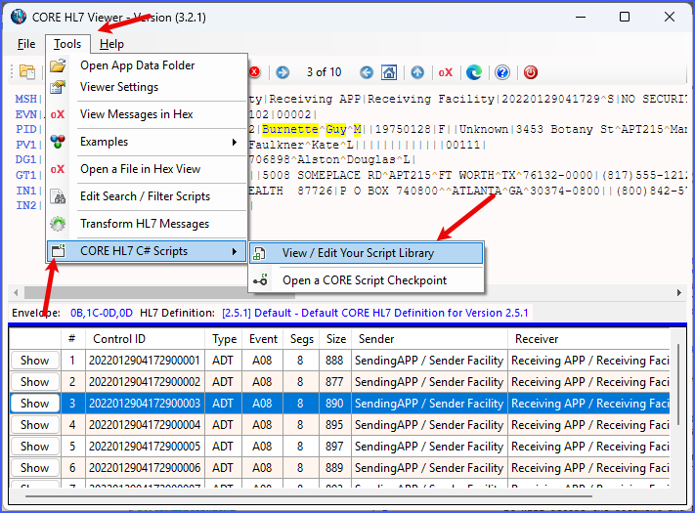Click the Event column header
This screenshot has width=695, height=513.
coord(263,339)
